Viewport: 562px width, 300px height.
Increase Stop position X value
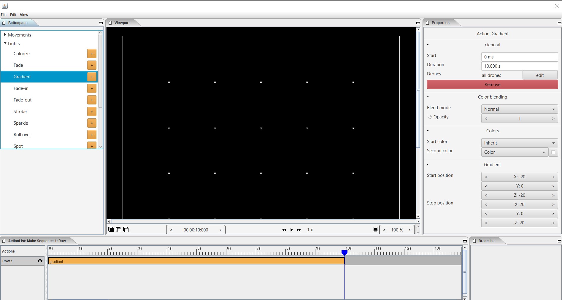click(x=553, y=204)
